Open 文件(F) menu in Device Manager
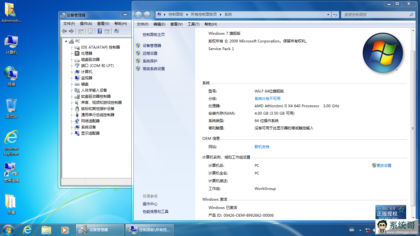Viewport: 420px width, 236px height. click(69, 24)
